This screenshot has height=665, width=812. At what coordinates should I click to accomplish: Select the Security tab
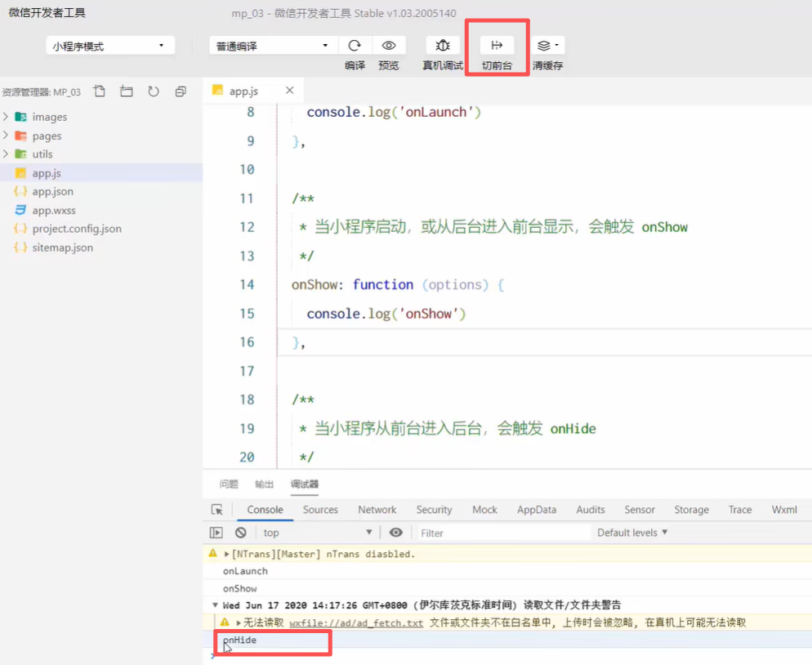click(434, 510)
